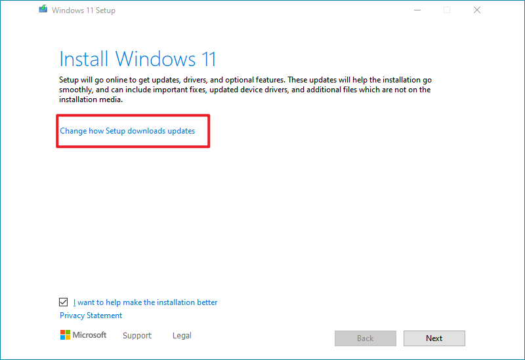Click the greyed-out Back button

point(366,338)
